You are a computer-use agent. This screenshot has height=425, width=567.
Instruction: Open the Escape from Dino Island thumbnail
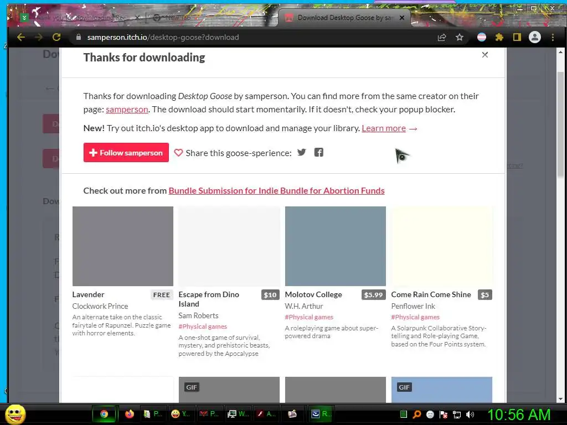229,246
